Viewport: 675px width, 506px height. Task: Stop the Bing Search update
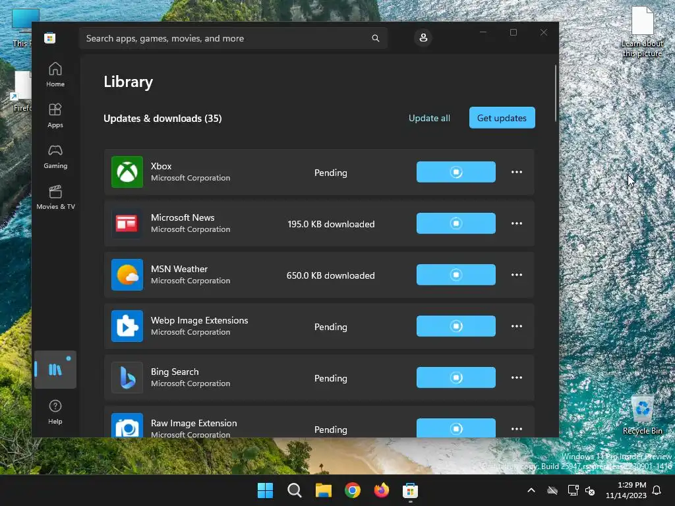point(456,378)
